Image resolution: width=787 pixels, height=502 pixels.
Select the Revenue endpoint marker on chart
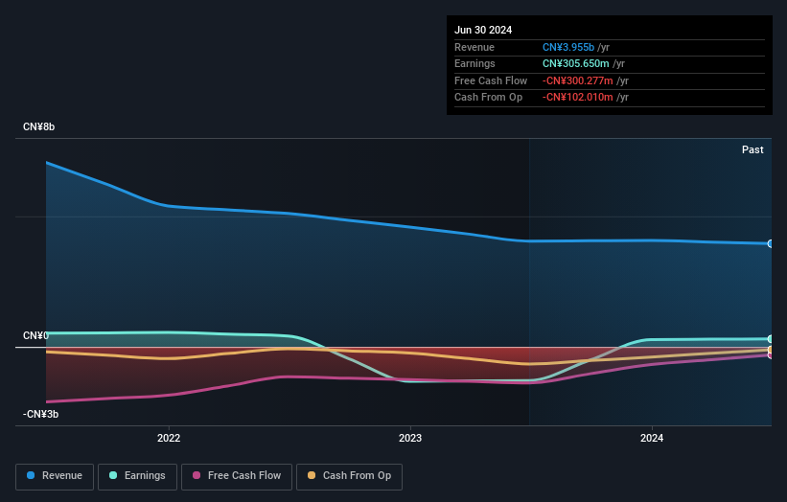771,243
